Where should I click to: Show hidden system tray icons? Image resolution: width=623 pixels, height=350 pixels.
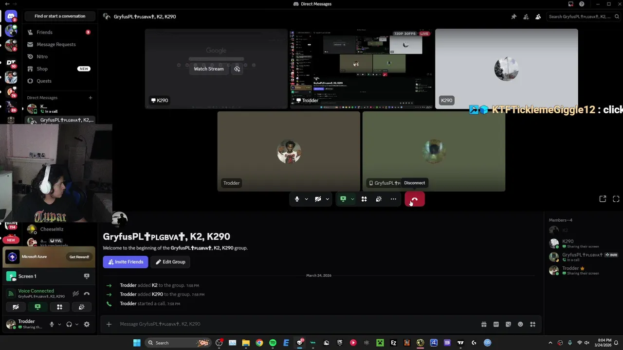(550, 343)
